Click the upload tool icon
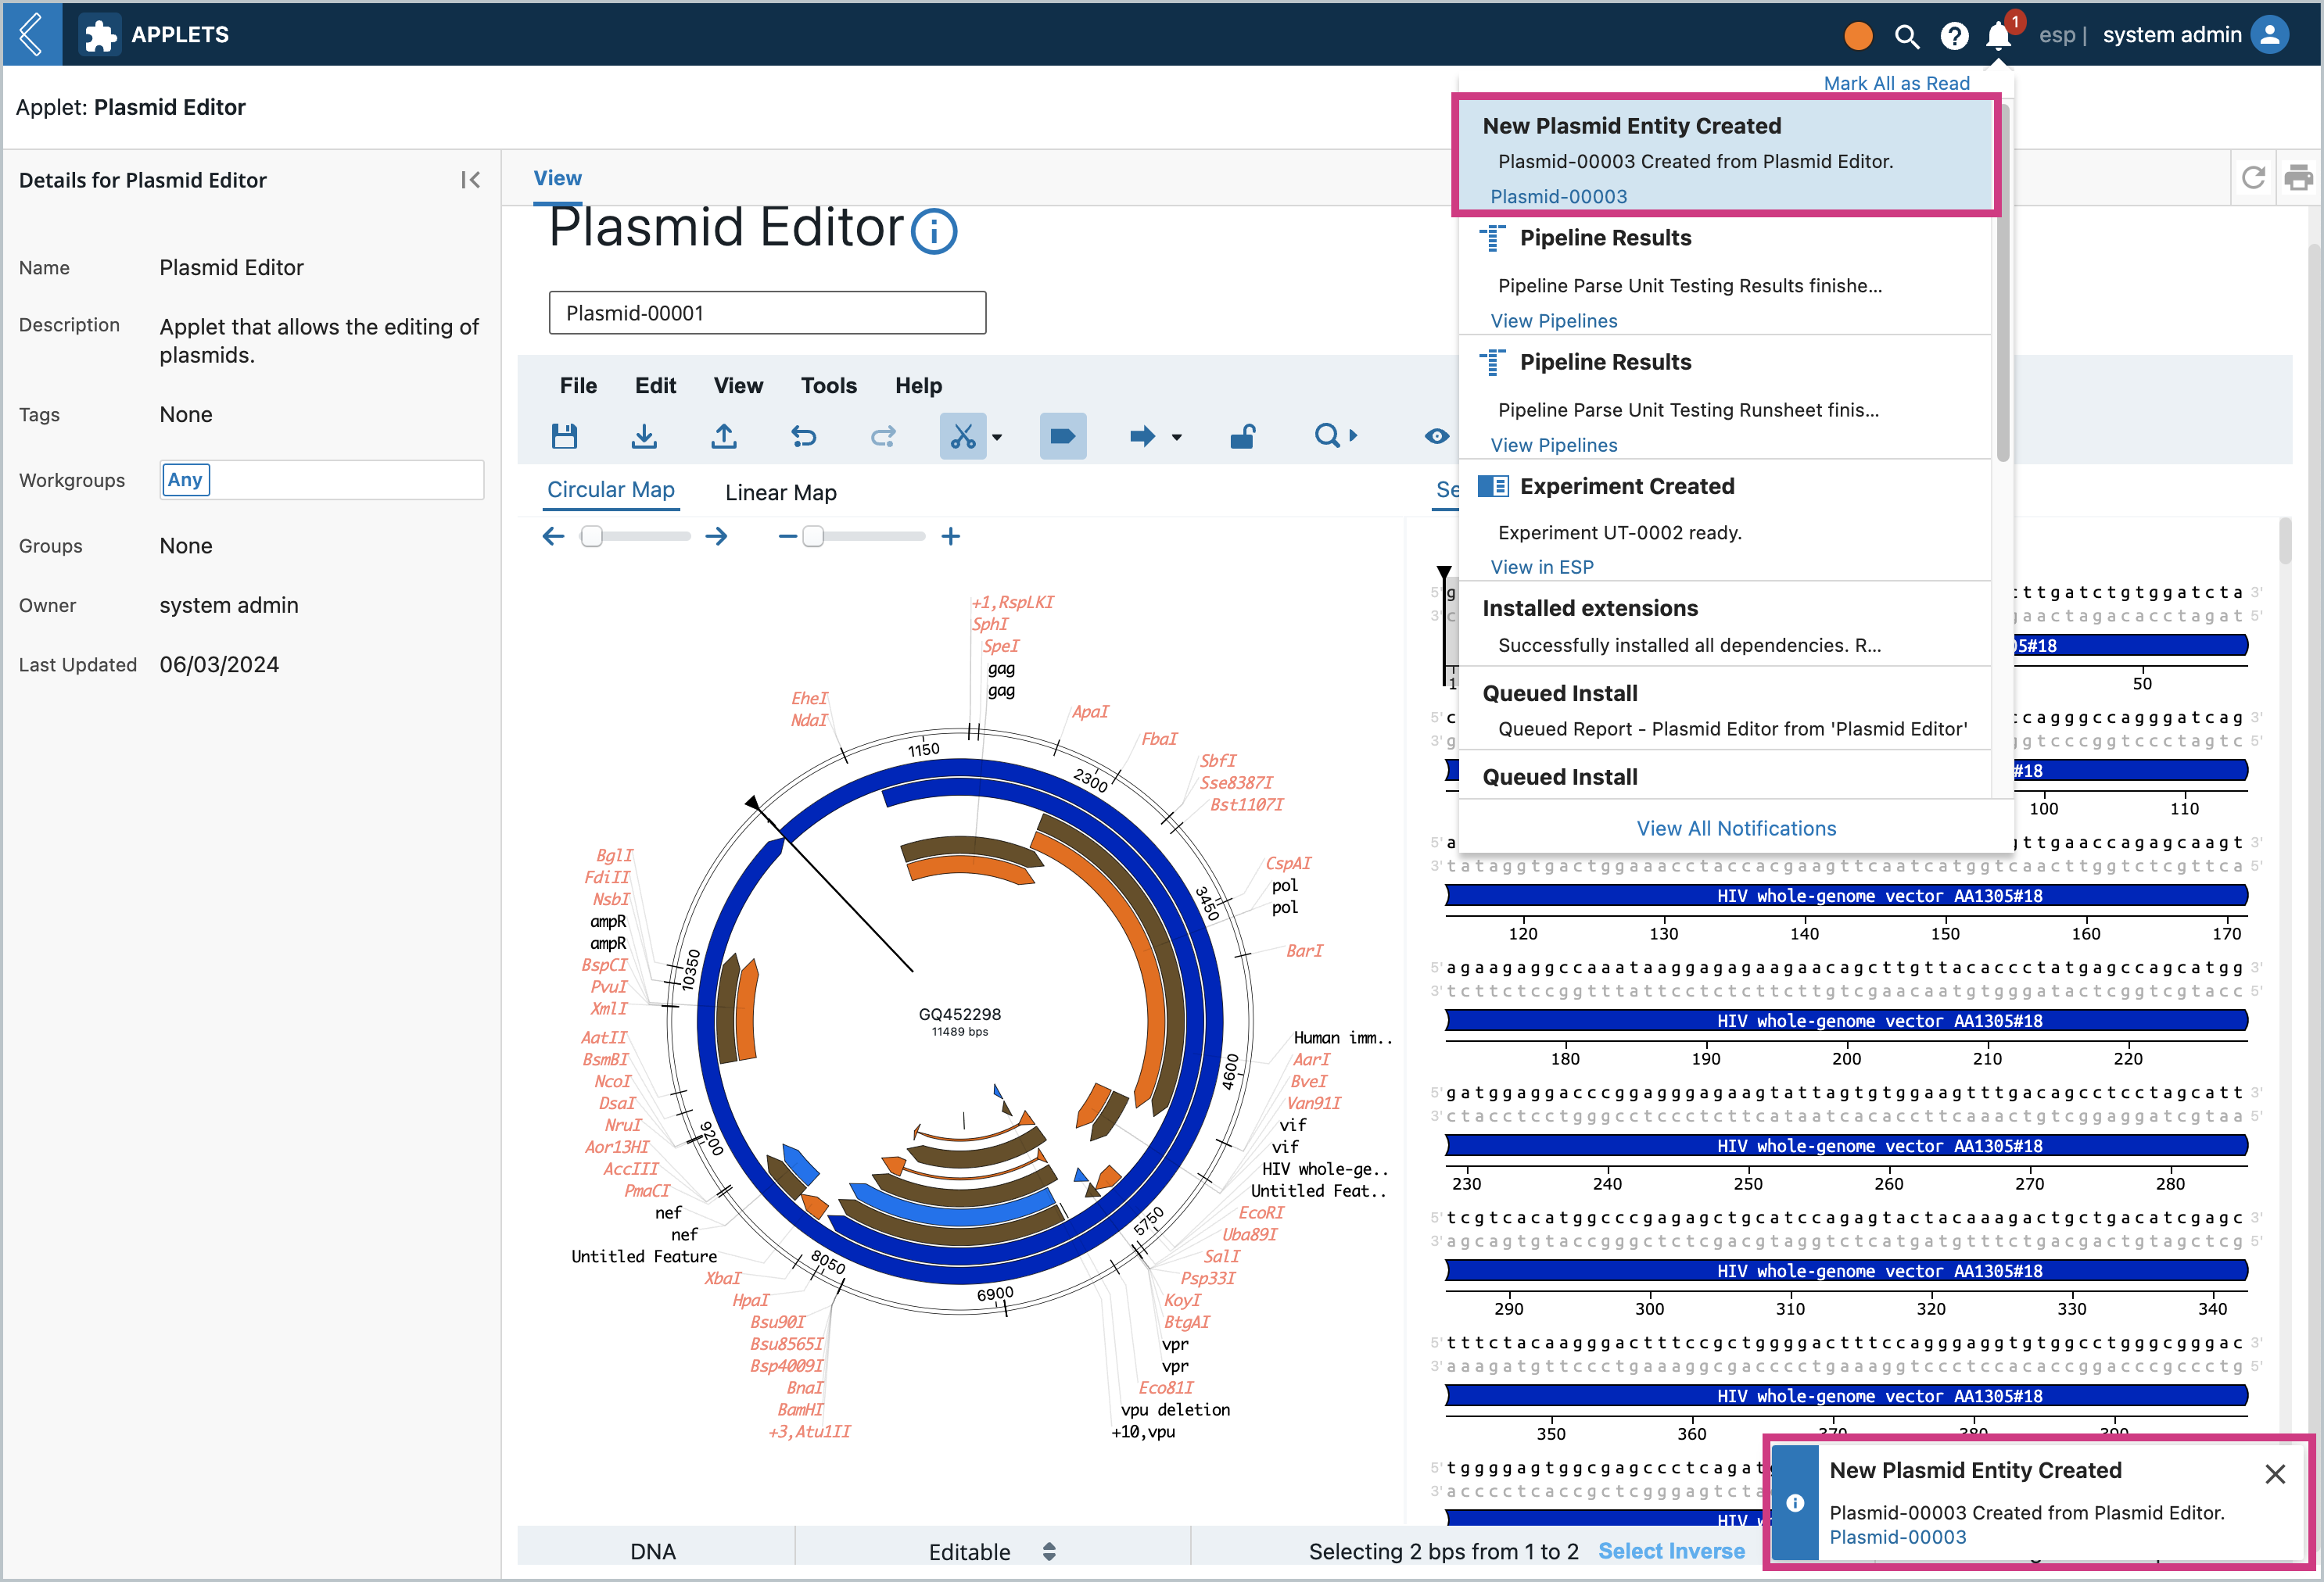 coord(724,435)
